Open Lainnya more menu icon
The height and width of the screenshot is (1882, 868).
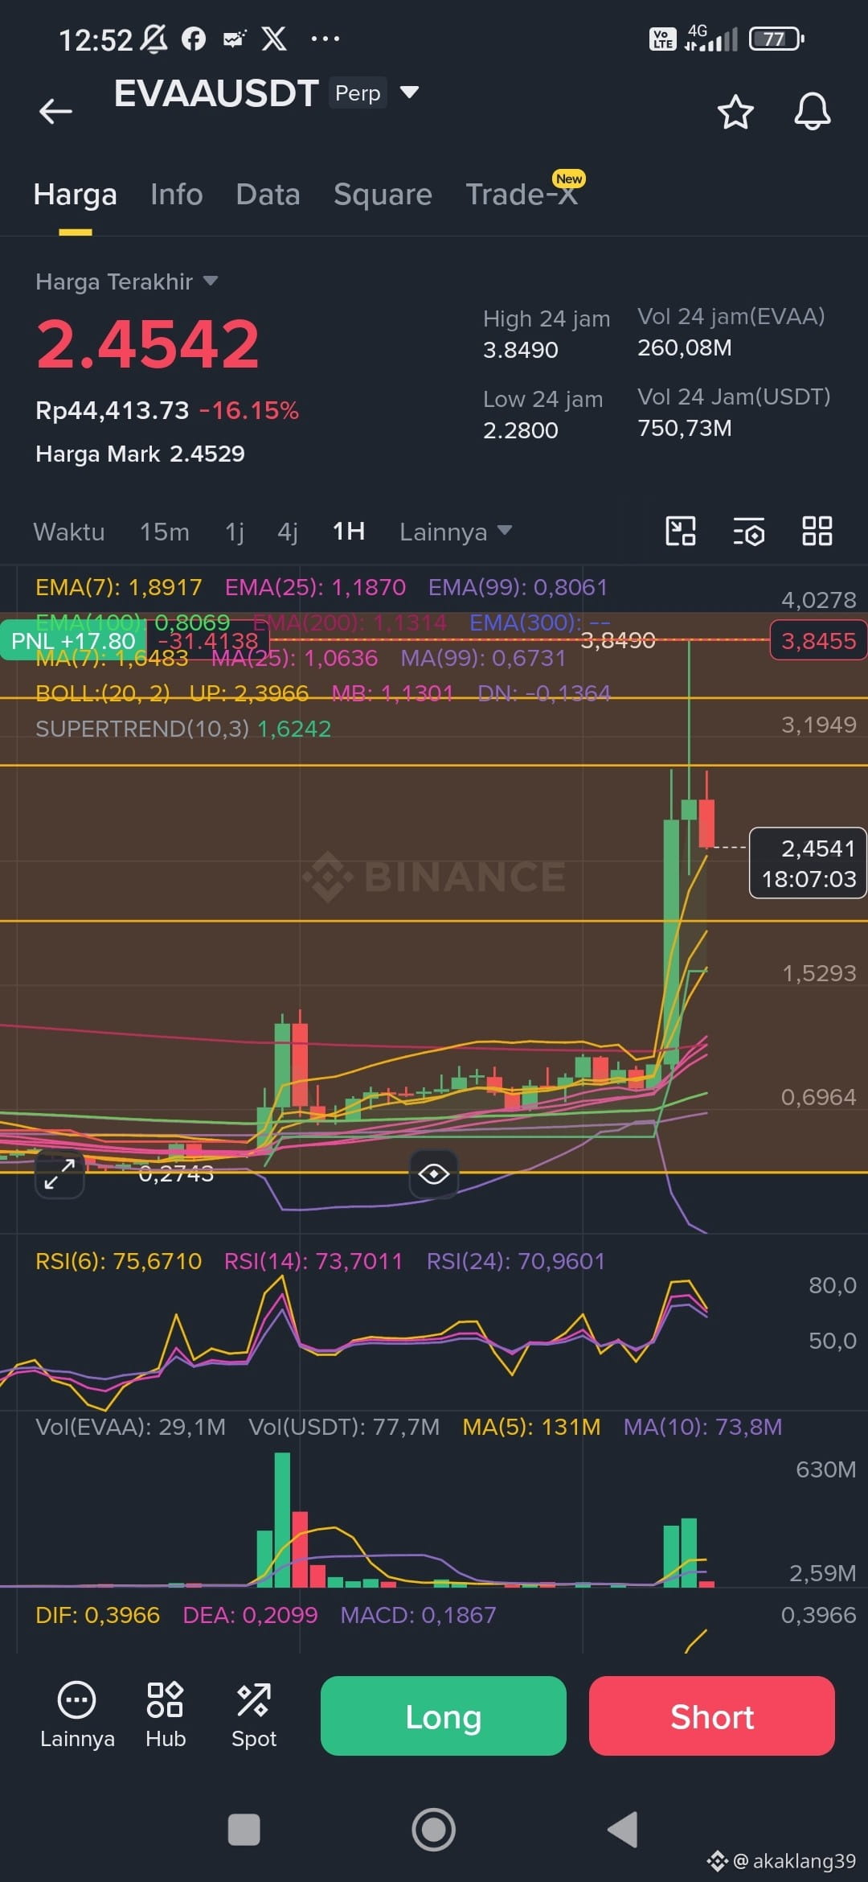tap(77, 1716)
